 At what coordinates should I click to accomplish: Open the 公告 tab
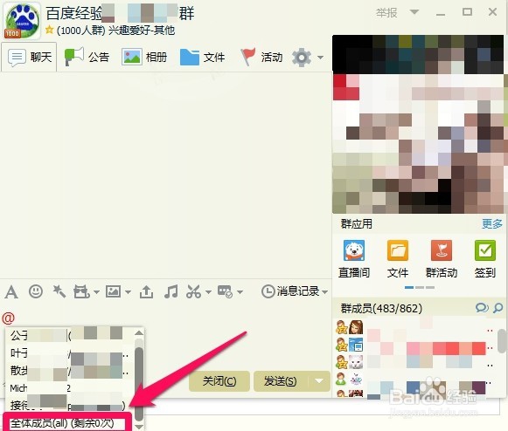tap(87, 58)
